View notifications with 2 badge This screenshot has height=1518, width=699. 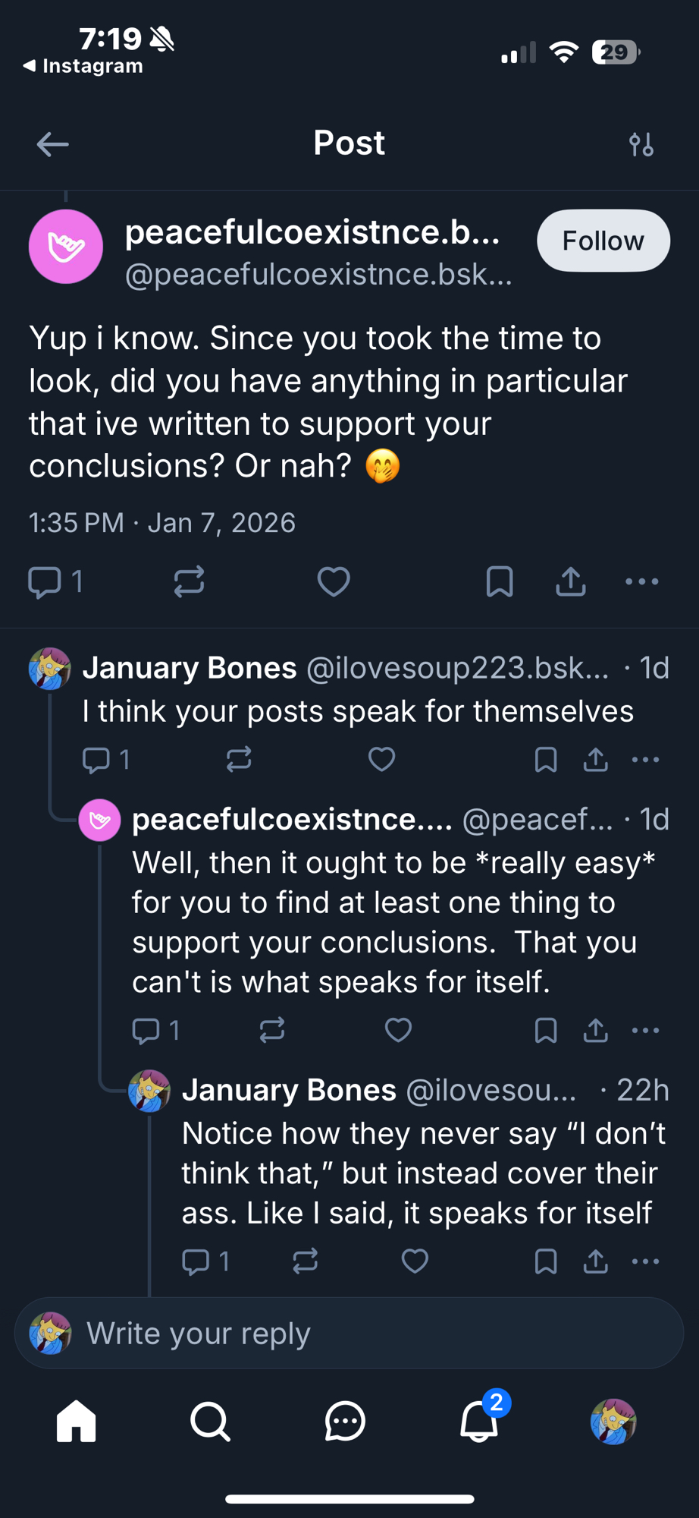tap(480, 1421)
